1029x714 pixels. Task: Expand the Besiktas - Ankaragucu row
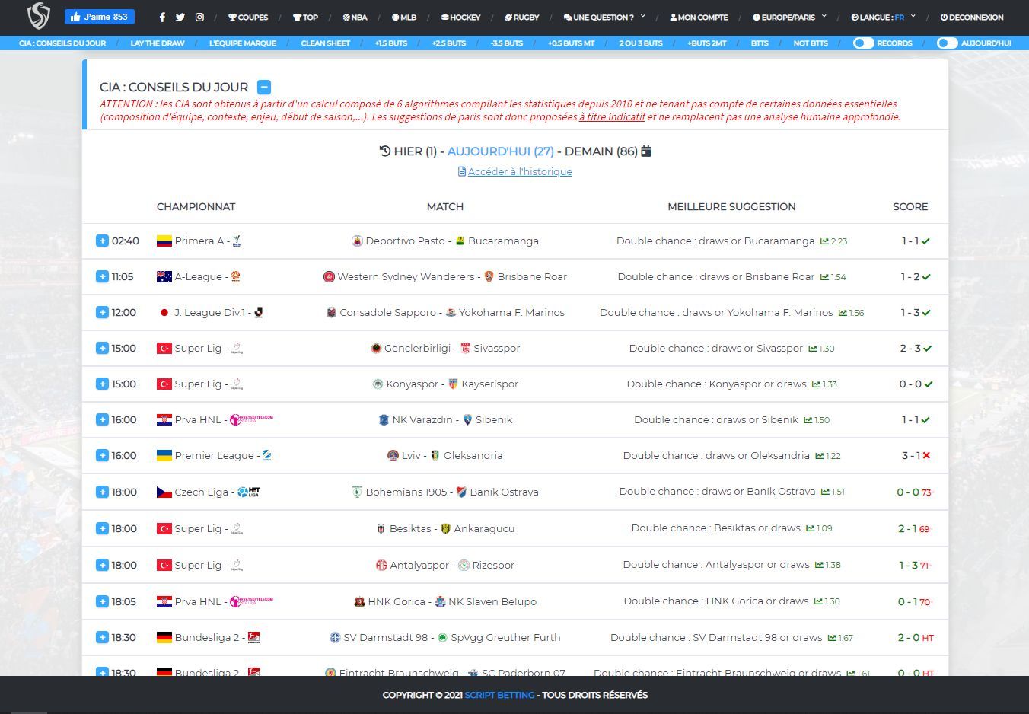[102, 528]
